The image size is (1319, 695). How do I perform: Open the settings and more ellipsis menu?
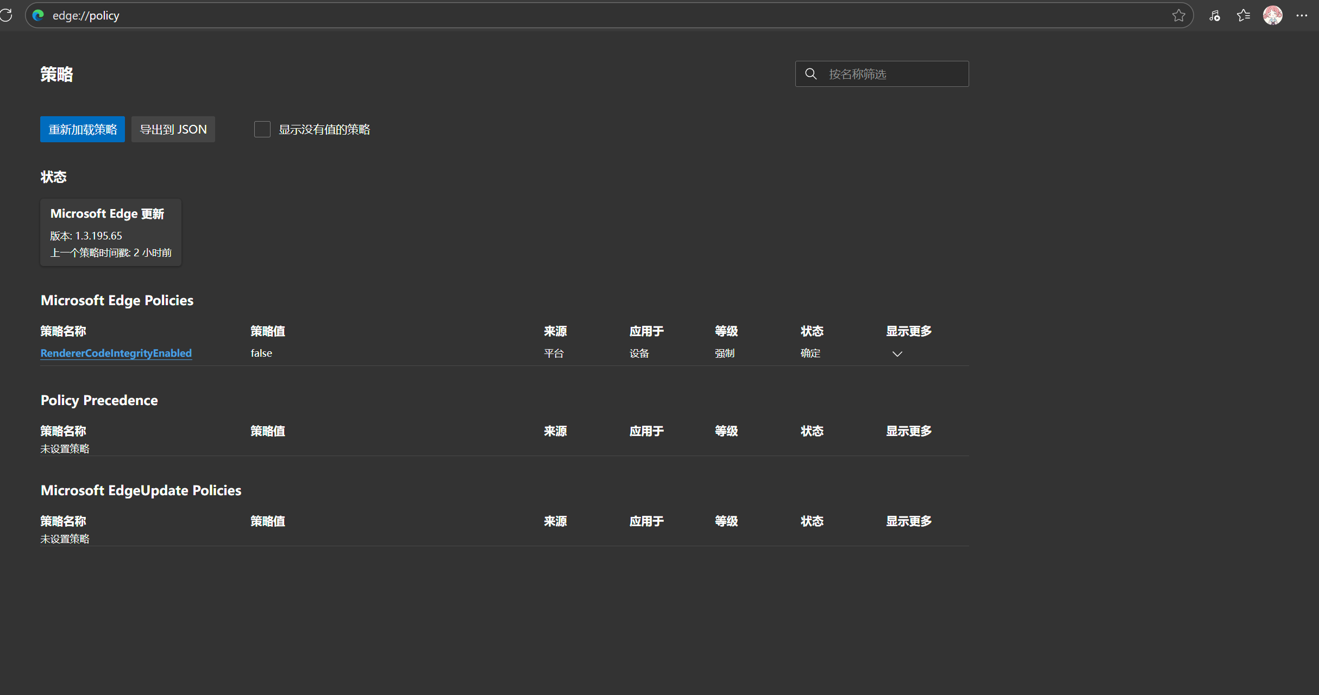1302,15
